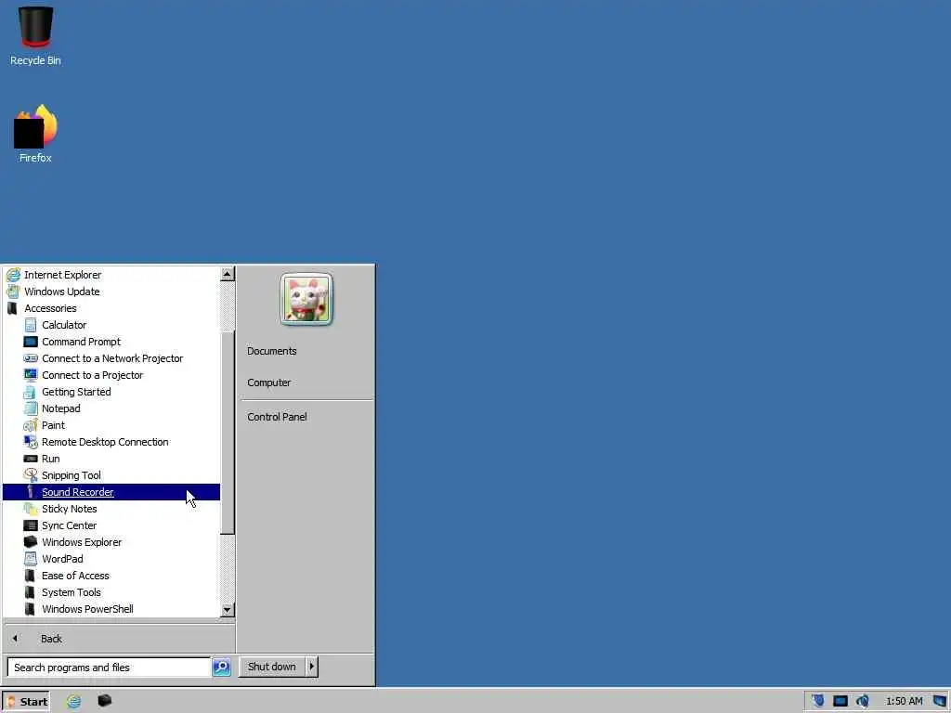Click the Getting Started icon
This screenshot has width=951, height=713.
tap(31, 392)
